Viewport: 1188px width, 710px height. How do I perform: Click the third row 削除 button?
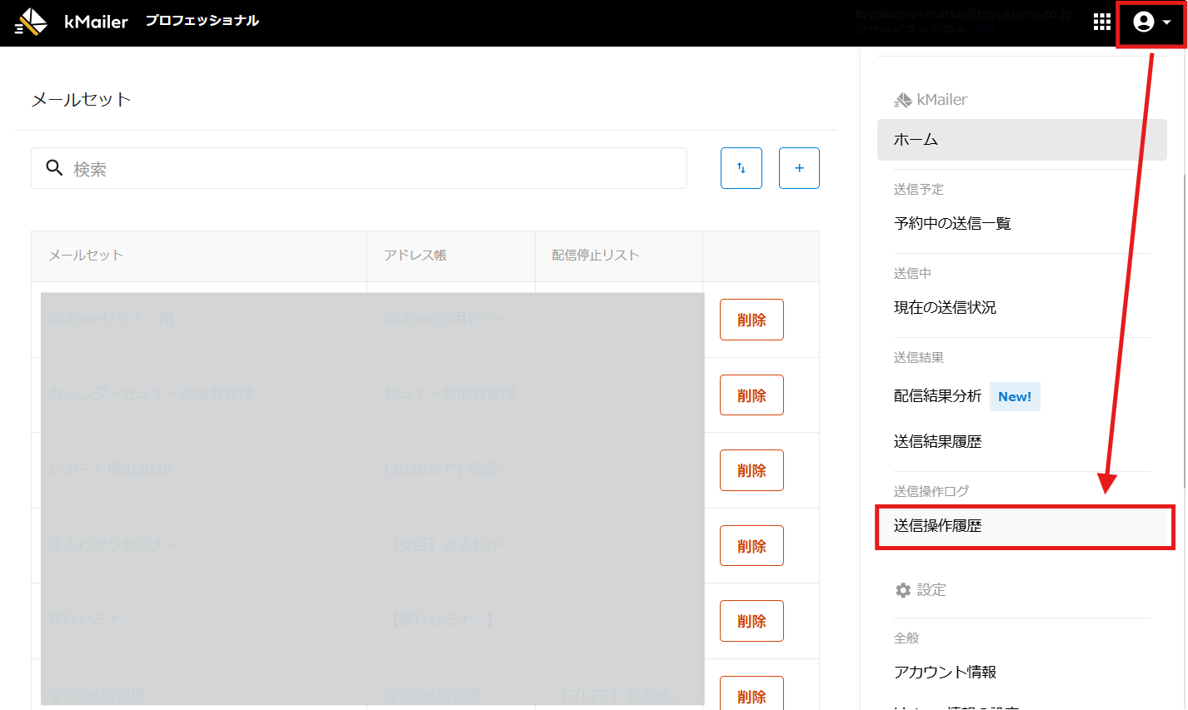(x=751, y=470)
